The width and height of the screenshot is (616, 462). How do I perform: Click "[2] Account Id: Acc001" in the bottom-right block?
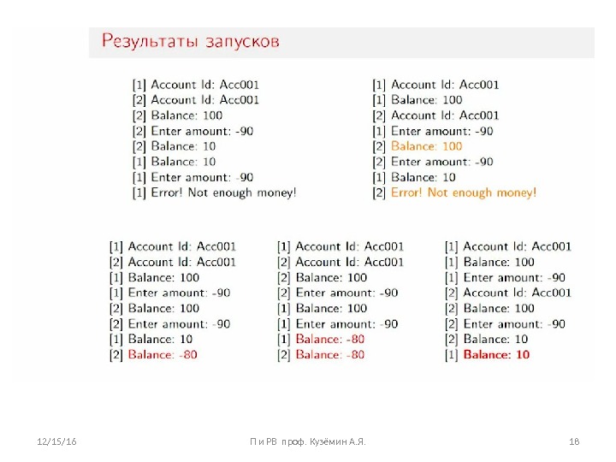(508, 293)
